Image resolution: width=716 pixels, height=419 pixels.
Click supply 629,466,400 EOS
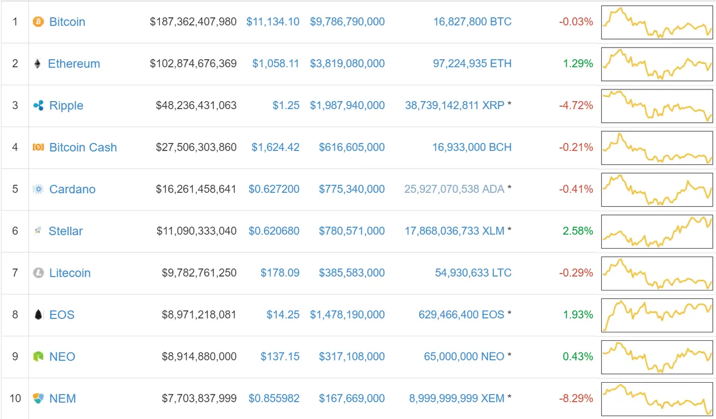pyautogui.click(x=461, y=315)
